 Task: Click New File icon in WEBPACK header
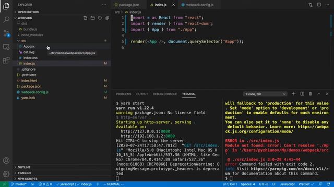(85, 18)
